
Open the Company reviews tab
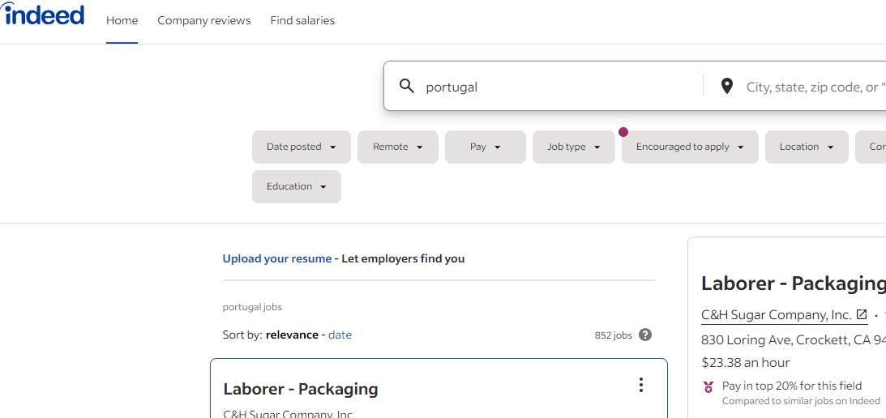[x=204, y=20]
